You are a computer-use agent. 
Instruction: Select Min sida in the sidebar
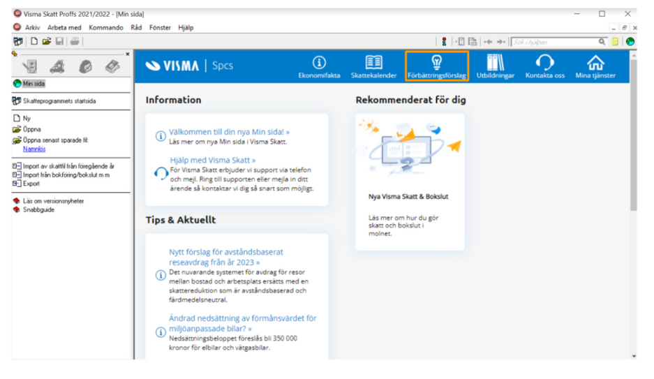pos(33,84)
